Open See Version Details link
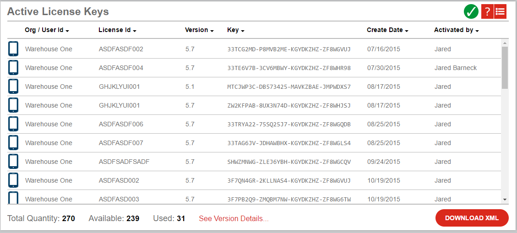This screenshot has height=233, width=517. click(x=234, y=219)
